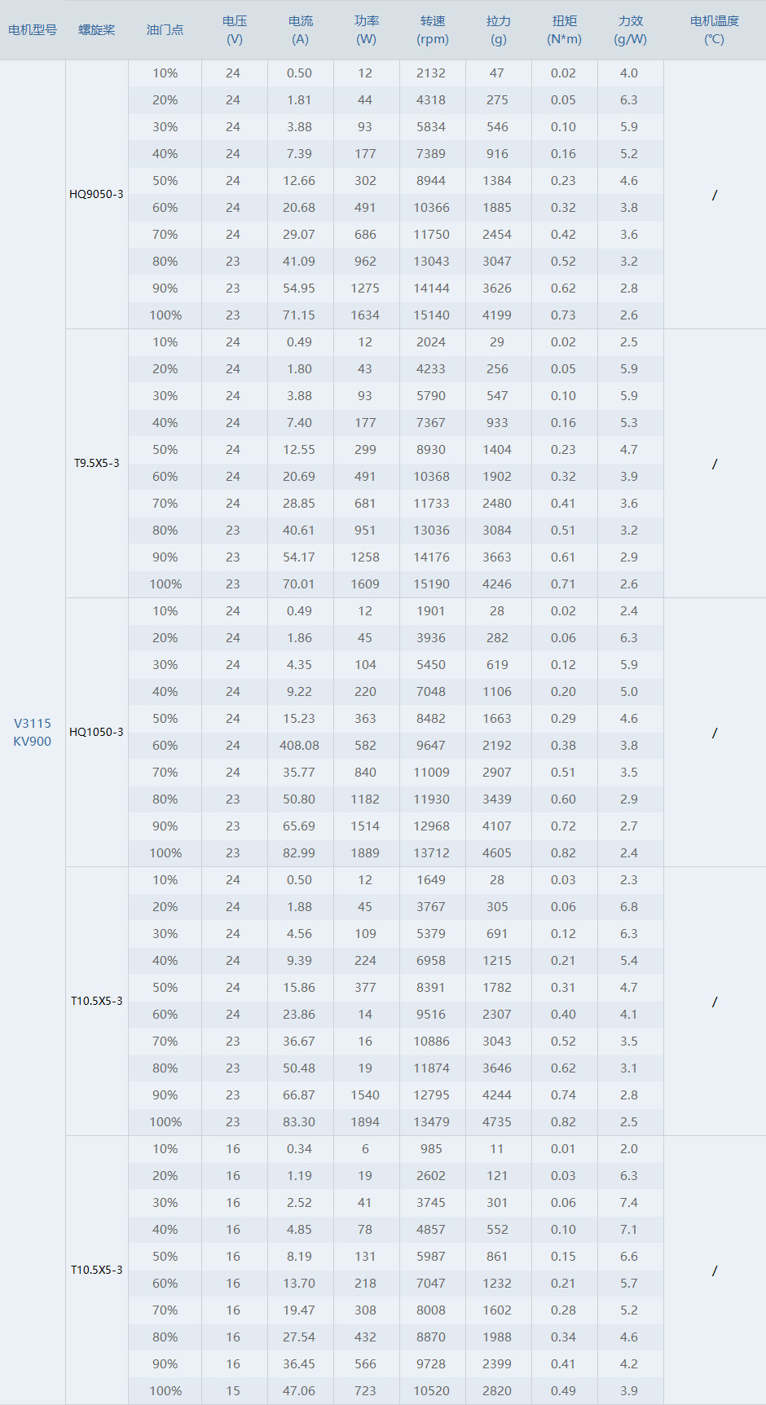Click the 电机型号 column header

pos(33,30)
